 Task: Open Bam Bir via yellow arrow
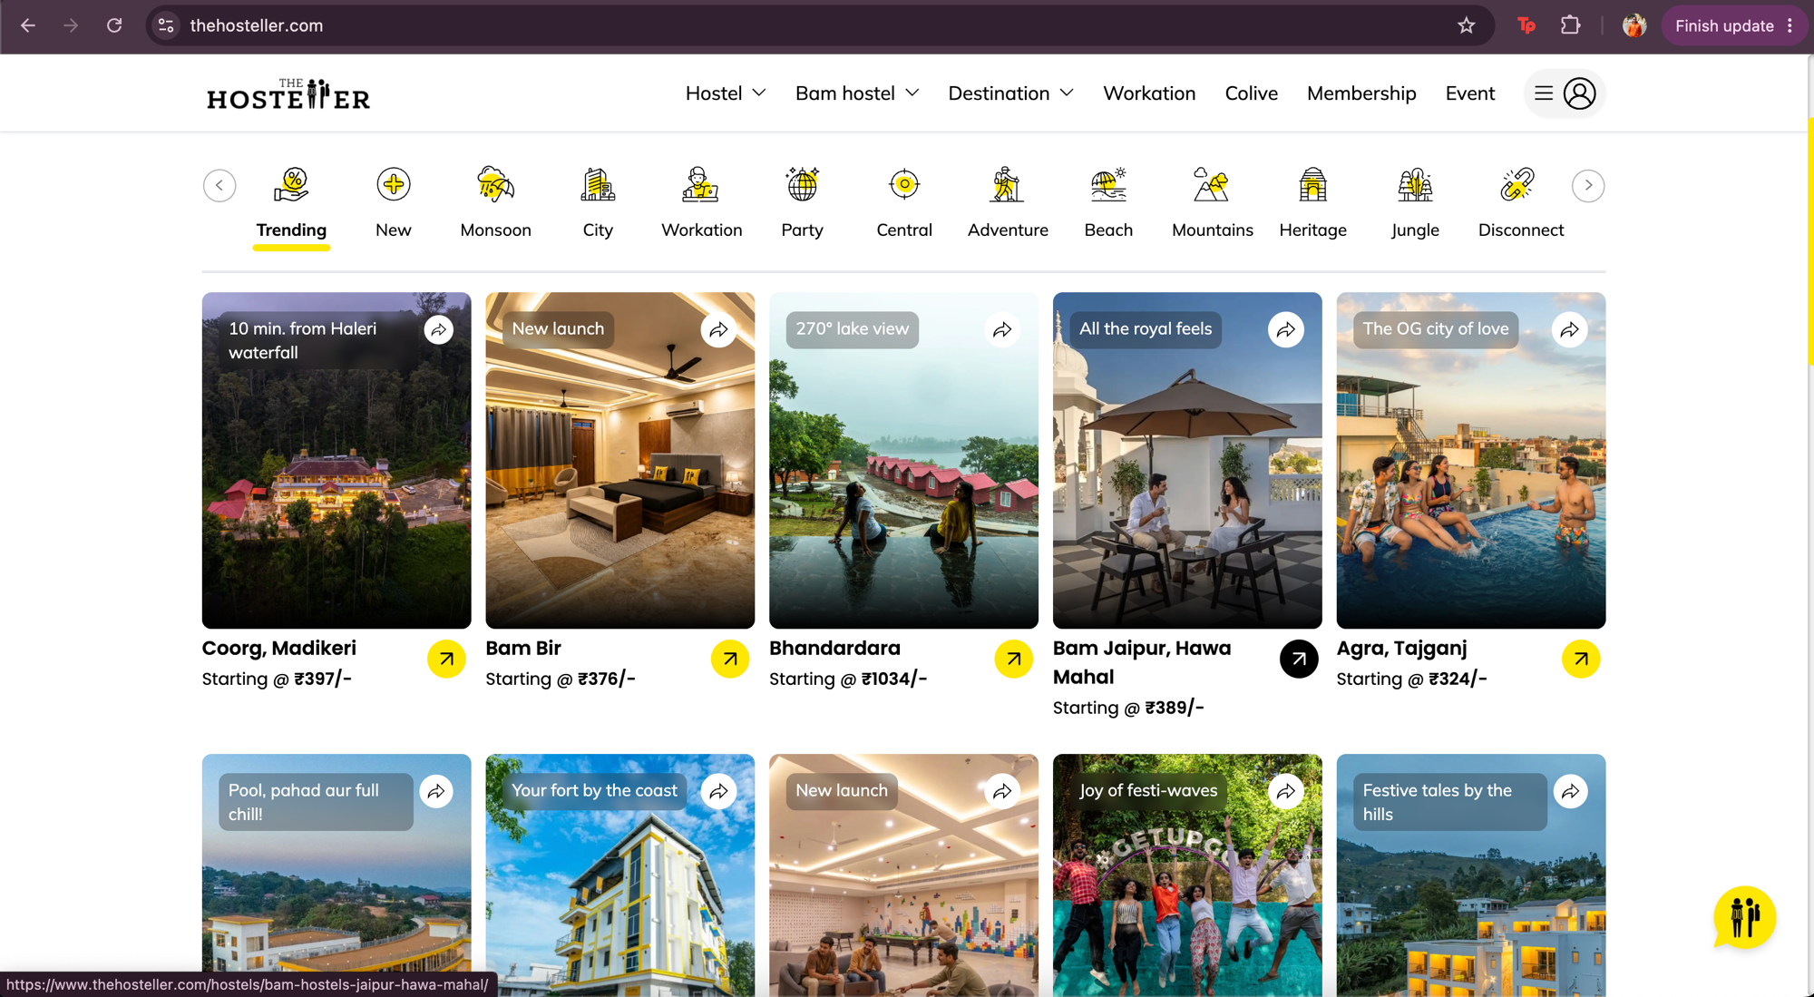pyautogui.click(x=730, y=659)
